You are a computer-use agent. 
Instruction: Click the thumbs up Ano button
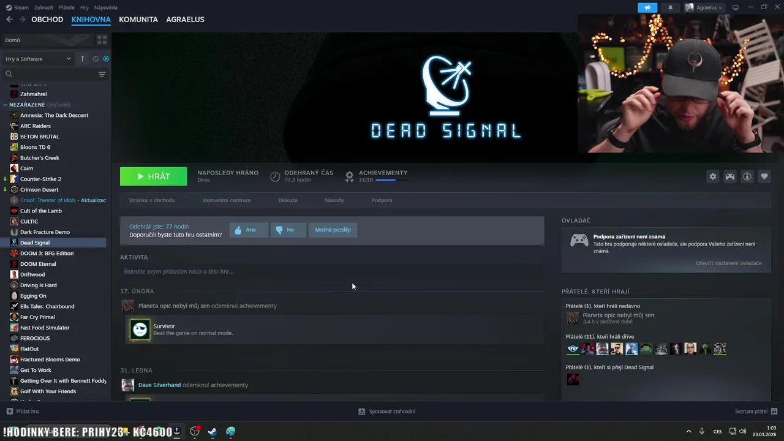click(249, 230)
